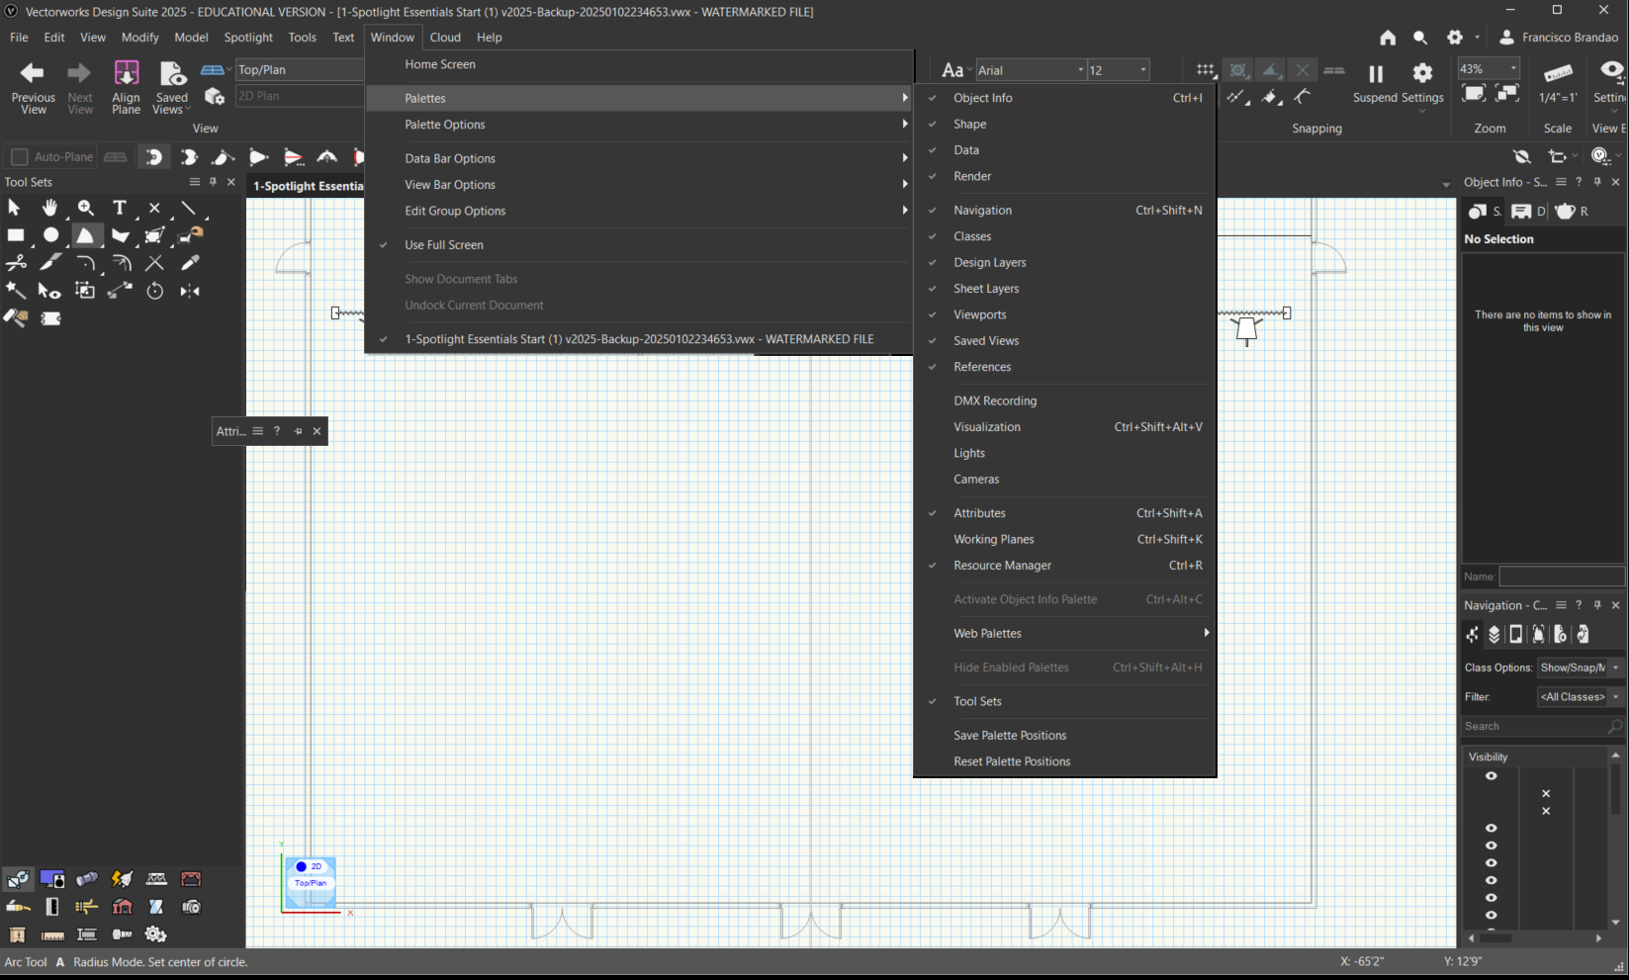This screenshot has height=980, width=1629.
Task: Select the Text tool in Tool Sets
Action: [x=120, y=208]
